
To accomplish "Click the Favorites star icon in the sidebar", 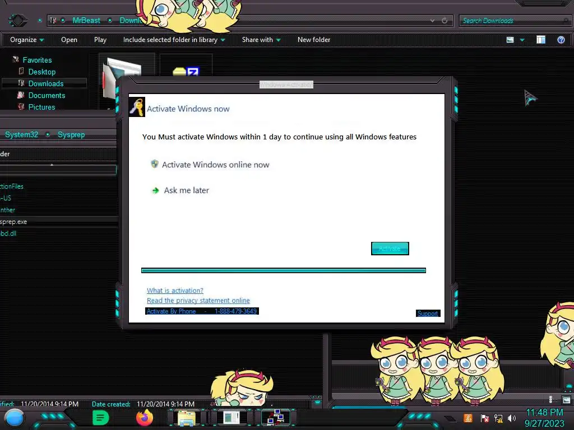I will pyautogui.click(x=16, y=59).
